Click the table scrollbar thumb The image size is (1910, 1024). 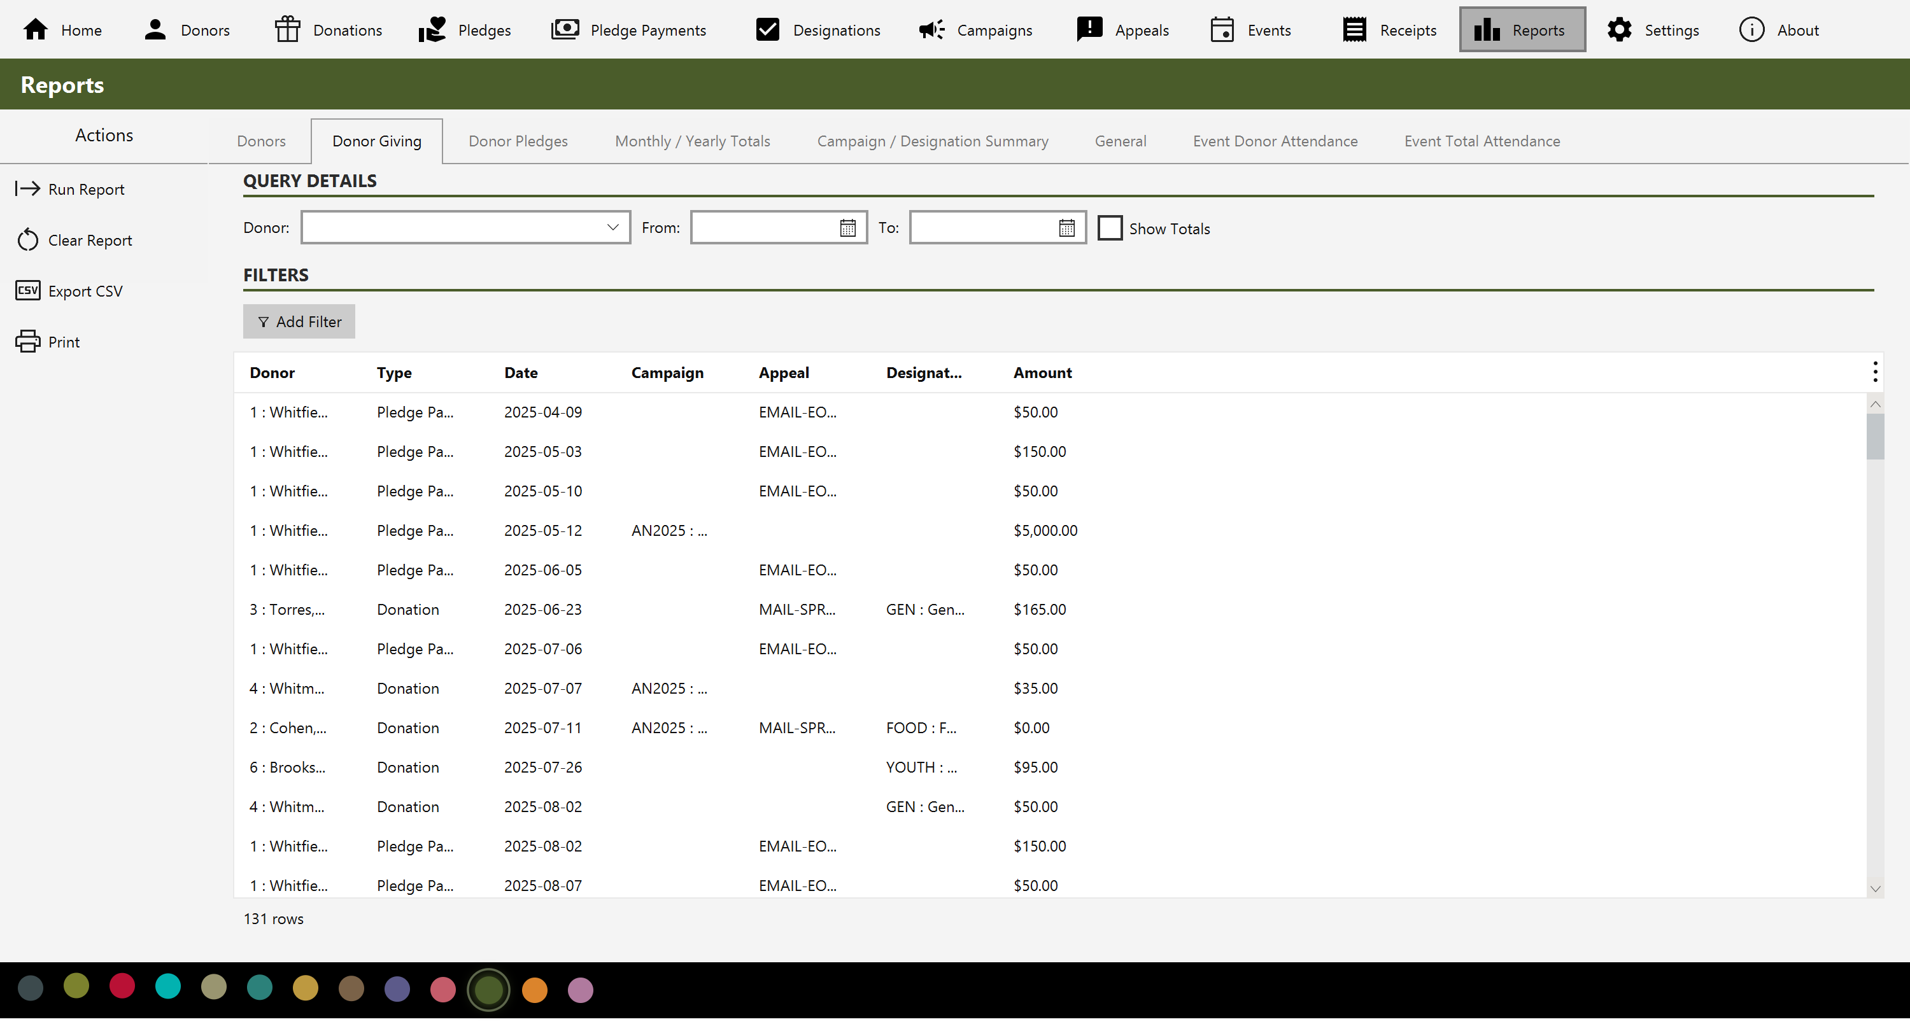1875,437
